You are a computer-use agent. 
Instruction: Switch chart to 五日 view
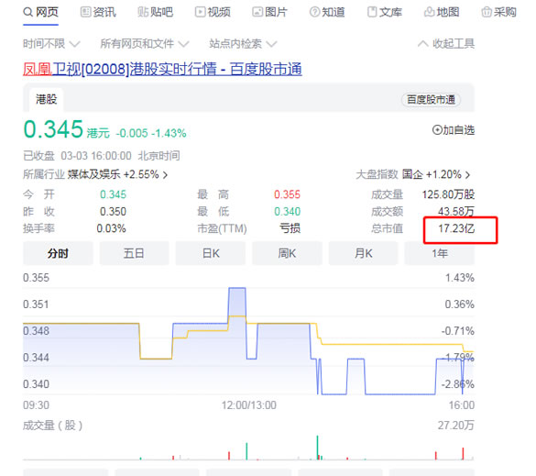tap(134, 253)
